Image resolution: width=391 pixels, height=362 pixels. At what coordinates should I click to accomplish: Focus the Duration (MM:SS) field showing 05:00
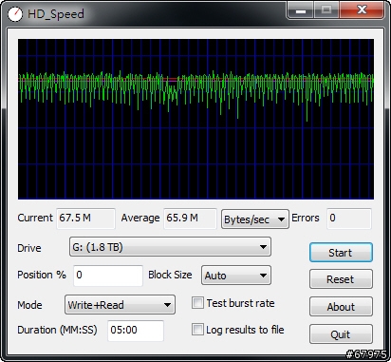(136, 331)
